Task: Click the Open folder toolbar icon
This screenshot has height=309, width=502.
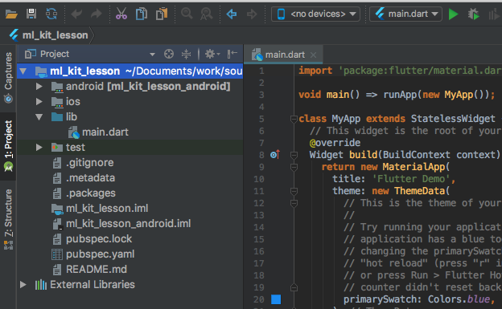Action: click(11, 14)
